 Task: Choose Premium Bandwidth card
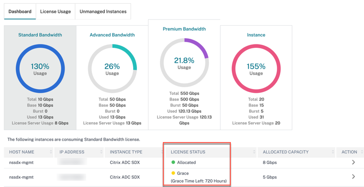tap(184, 75)
